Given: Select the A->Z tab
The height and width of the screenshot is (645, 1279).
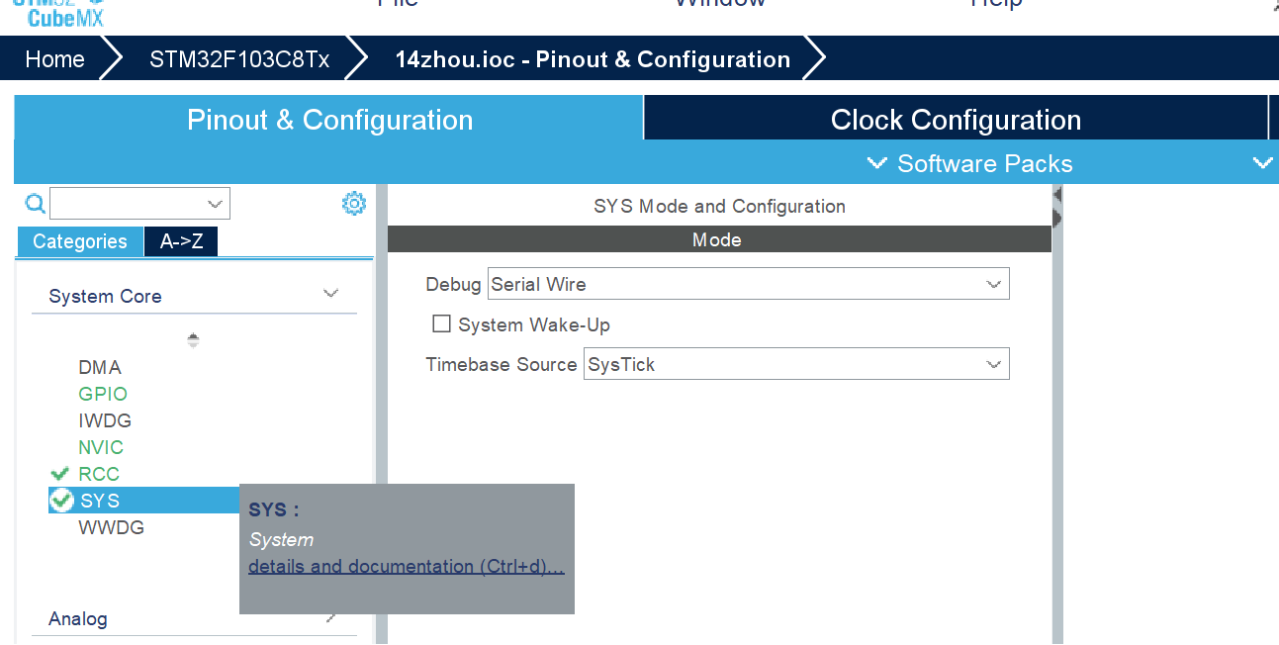Looking at the screenshot, I should pos(181,241).
